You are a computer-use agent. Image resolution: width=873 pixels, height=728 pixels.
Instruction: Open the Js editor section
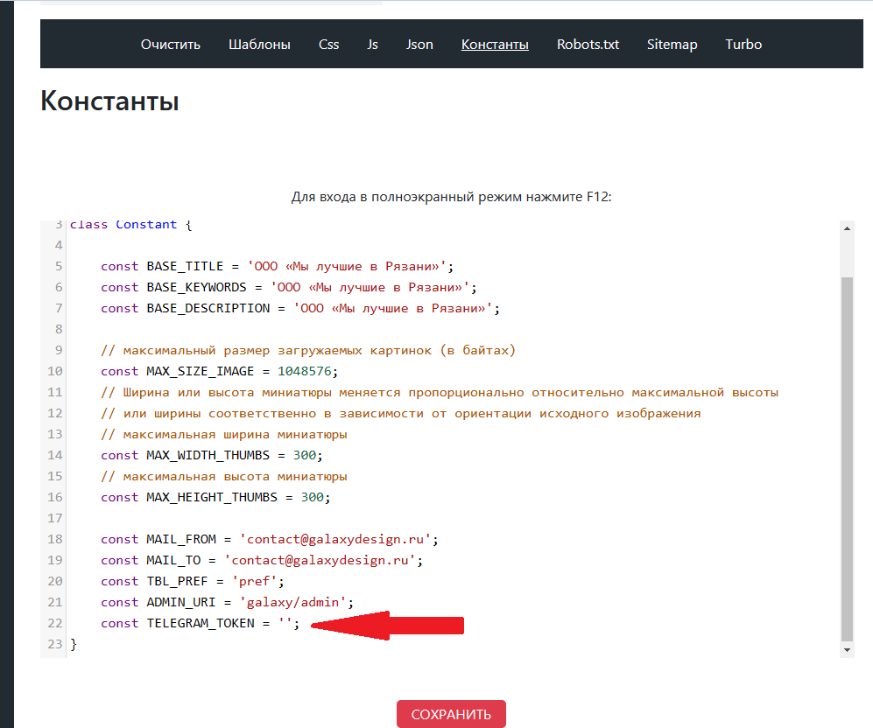click(x=372, y=45)
